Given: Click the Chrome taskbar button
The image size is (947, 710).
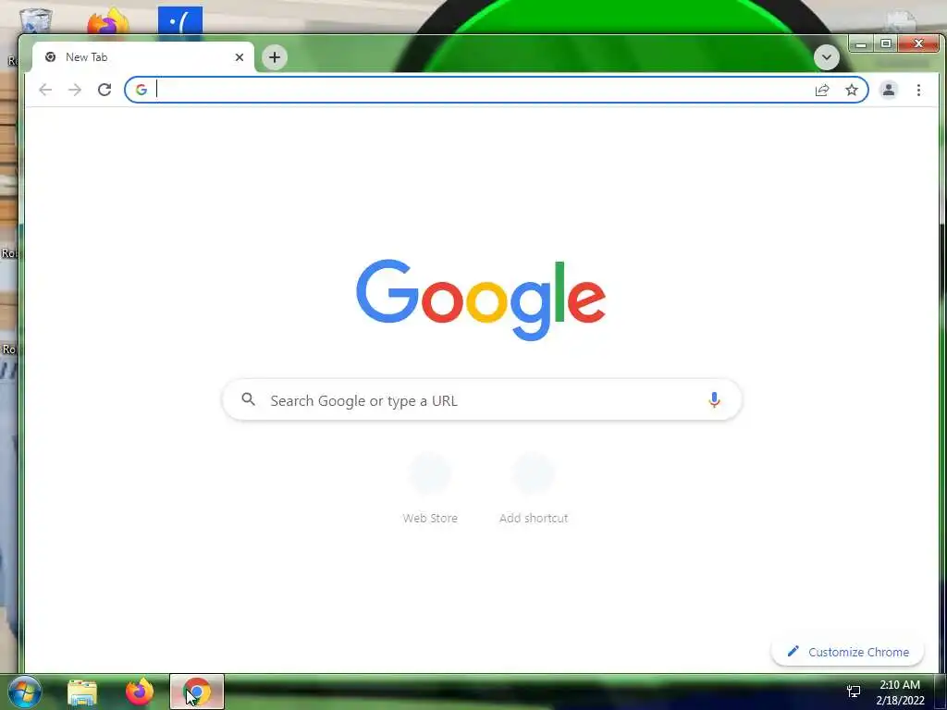Looking at the screenshot, I should pos(197,692).
